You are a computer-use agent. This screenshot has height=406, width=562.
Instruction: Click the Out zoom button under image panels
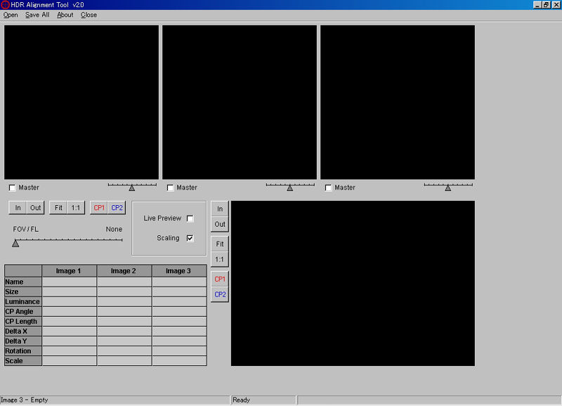(35, 208)
